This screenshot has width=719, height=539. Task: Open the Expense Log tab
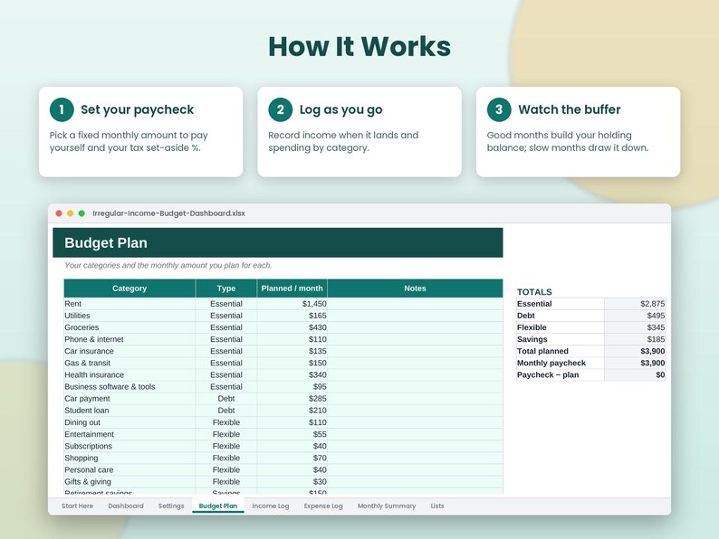coord(323,506)
